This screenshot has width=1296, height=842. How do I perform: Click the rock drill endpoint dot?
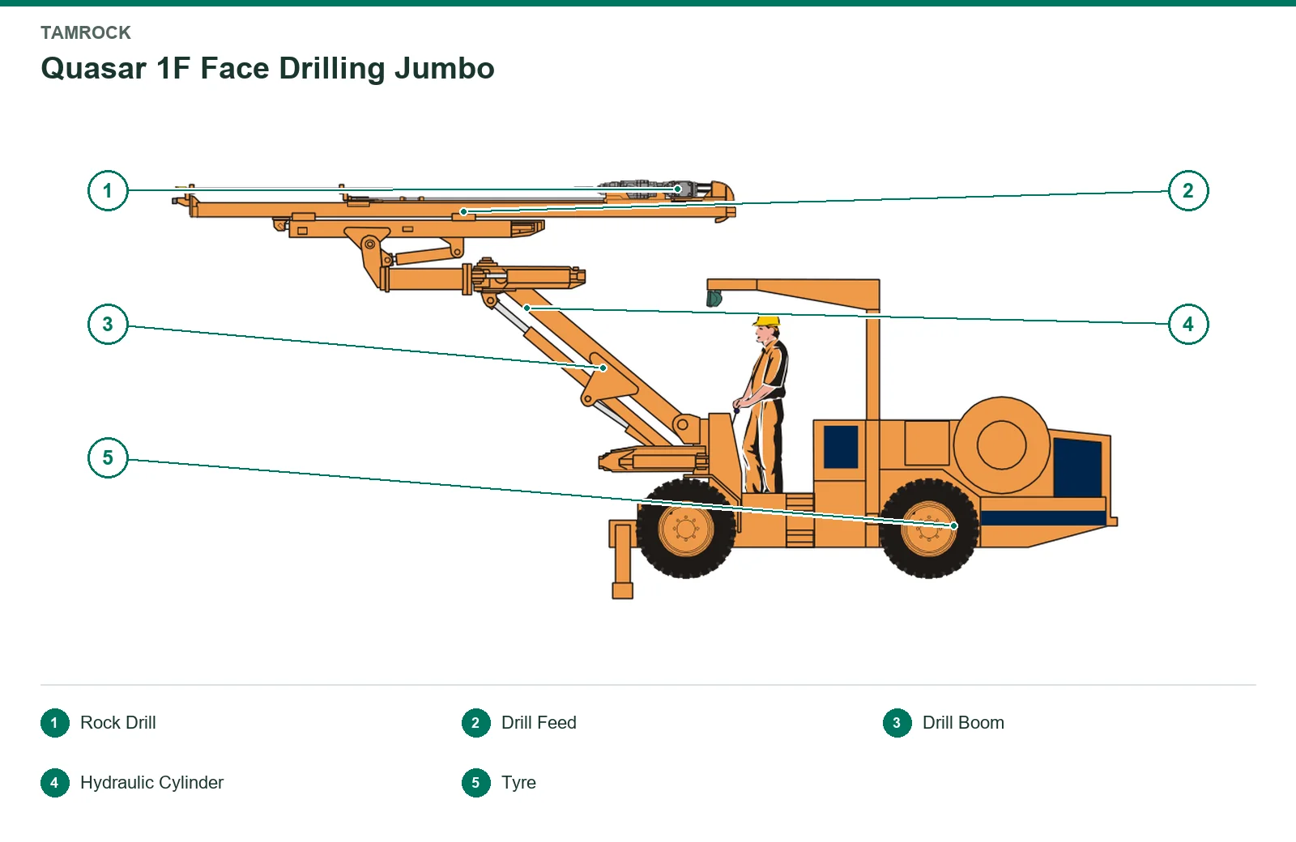coord(678,189)
